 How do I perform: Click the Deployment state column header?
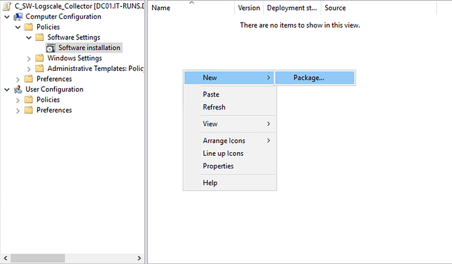click(292, 8)
